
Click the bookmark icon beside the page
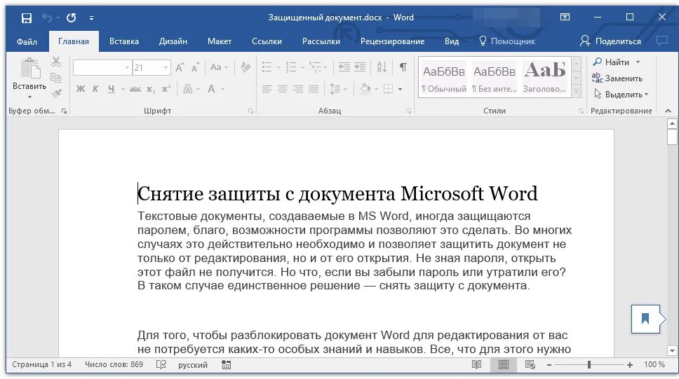point(645,319)
